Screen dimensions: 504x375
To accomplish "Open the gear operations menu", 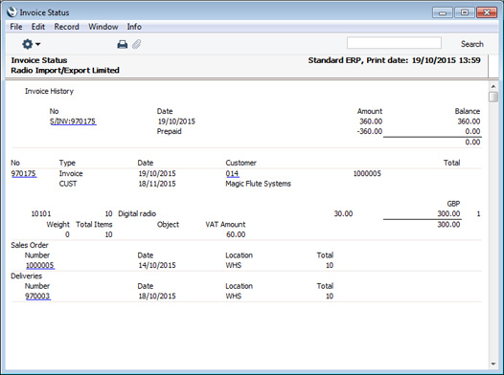I will [x=31, y=44].
